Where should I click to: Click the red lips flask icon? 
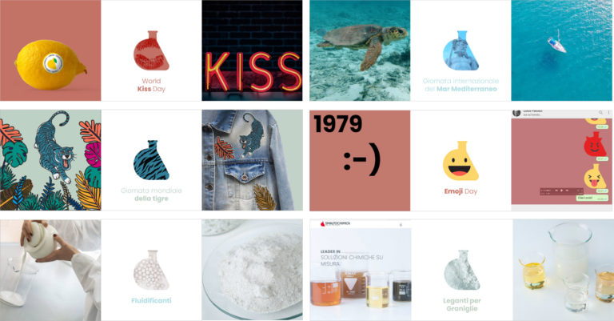point(151,50)
